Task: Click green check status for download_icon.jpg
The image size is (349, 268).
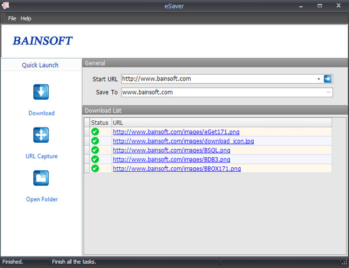Action: [x=95, y=141]
